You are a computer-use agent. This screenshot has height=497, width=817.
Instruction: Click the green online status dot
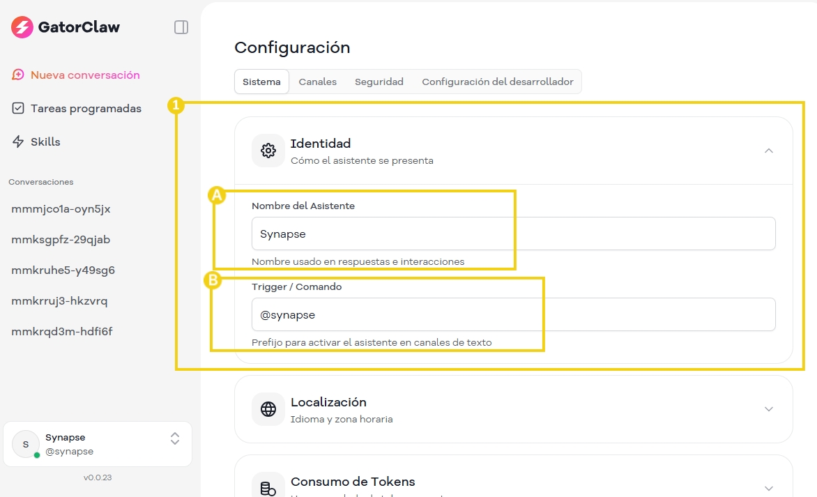pyautogui.click(x=36, y=454)
